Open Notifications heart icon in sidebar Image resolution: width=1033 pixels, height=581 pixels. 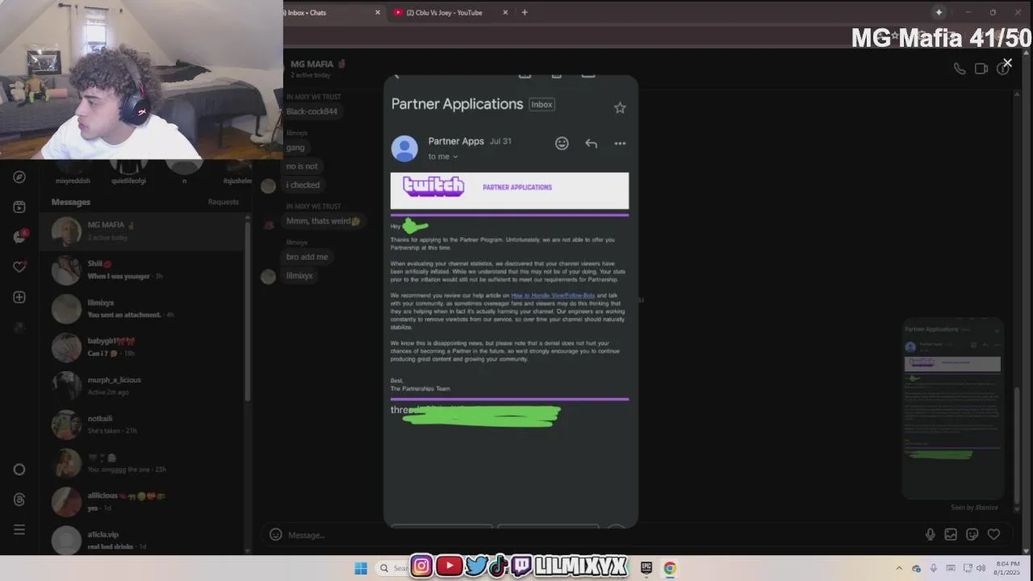point(19,266)
